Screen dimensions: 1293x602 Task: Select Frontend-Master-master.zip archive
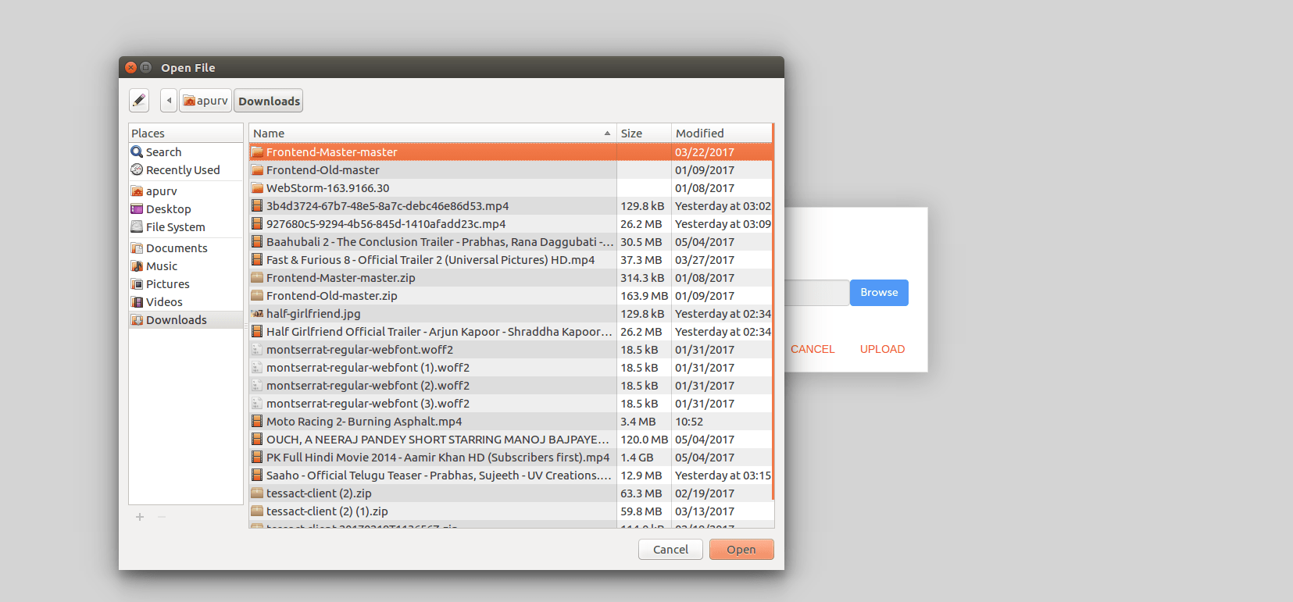pos(510,278)
